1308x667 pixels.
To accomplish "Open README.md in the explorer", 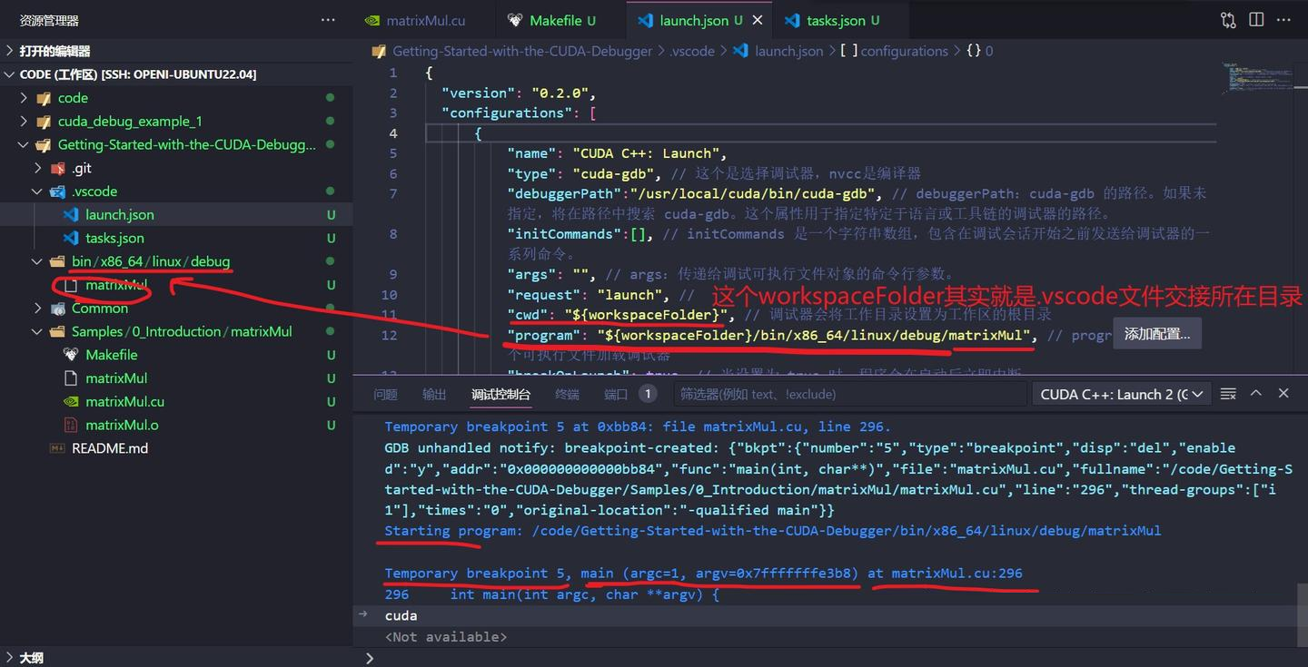I will [x=110, y=448].
